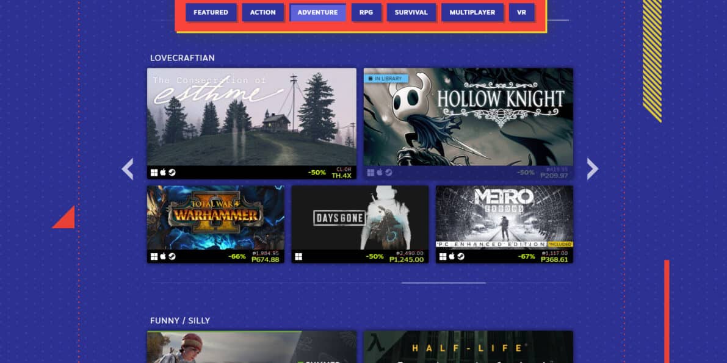Click the -50% discount on Days Gone
Screen dimensions: 727x363
click(x=375, y=256)
